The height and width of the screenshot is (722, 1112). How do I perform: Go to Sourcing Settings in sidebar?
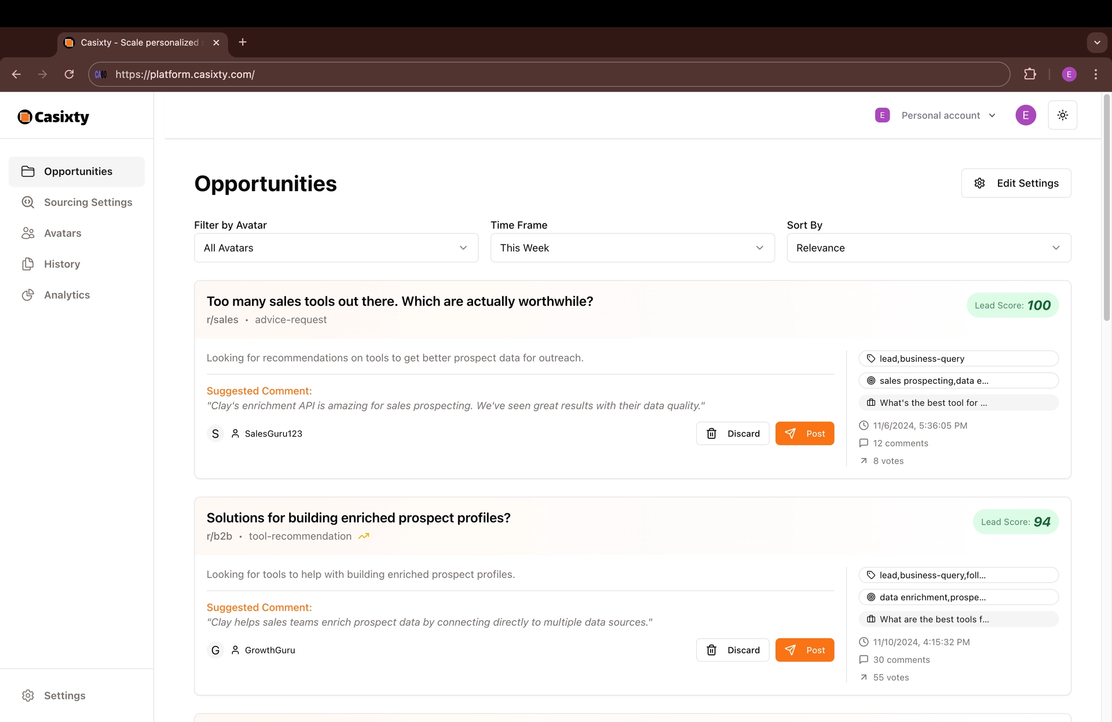76,202
